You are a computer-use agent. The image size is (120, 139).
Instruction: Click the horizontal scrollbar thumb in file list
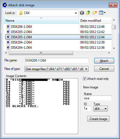41,53
